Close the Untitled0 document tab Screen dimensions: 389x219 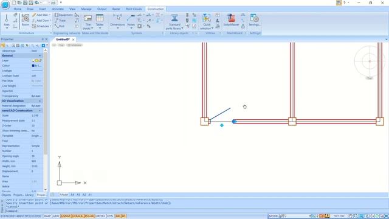click(x=73, y=40)
